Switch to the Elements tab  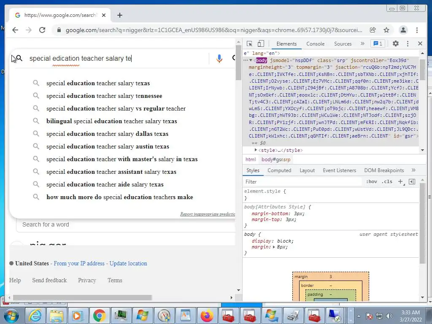(x=286, y=44)
